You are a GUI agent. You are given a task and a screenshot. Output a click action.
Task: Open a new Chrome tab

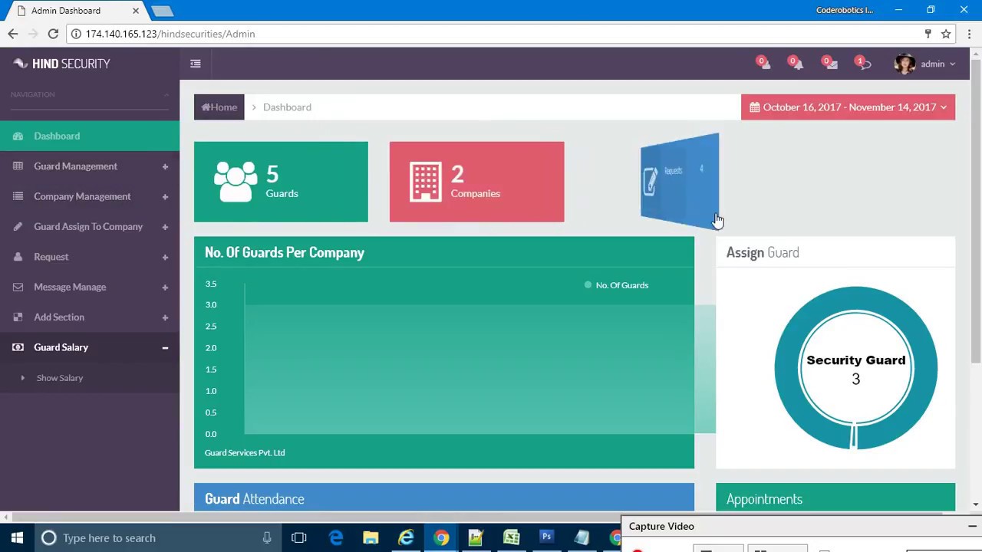click(162, 11)
